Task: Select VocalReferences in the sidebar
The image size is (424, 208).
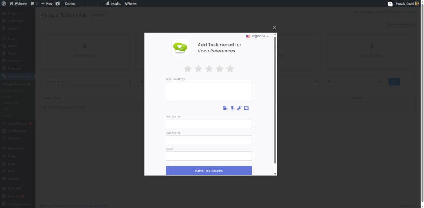Action: point(17,76)
